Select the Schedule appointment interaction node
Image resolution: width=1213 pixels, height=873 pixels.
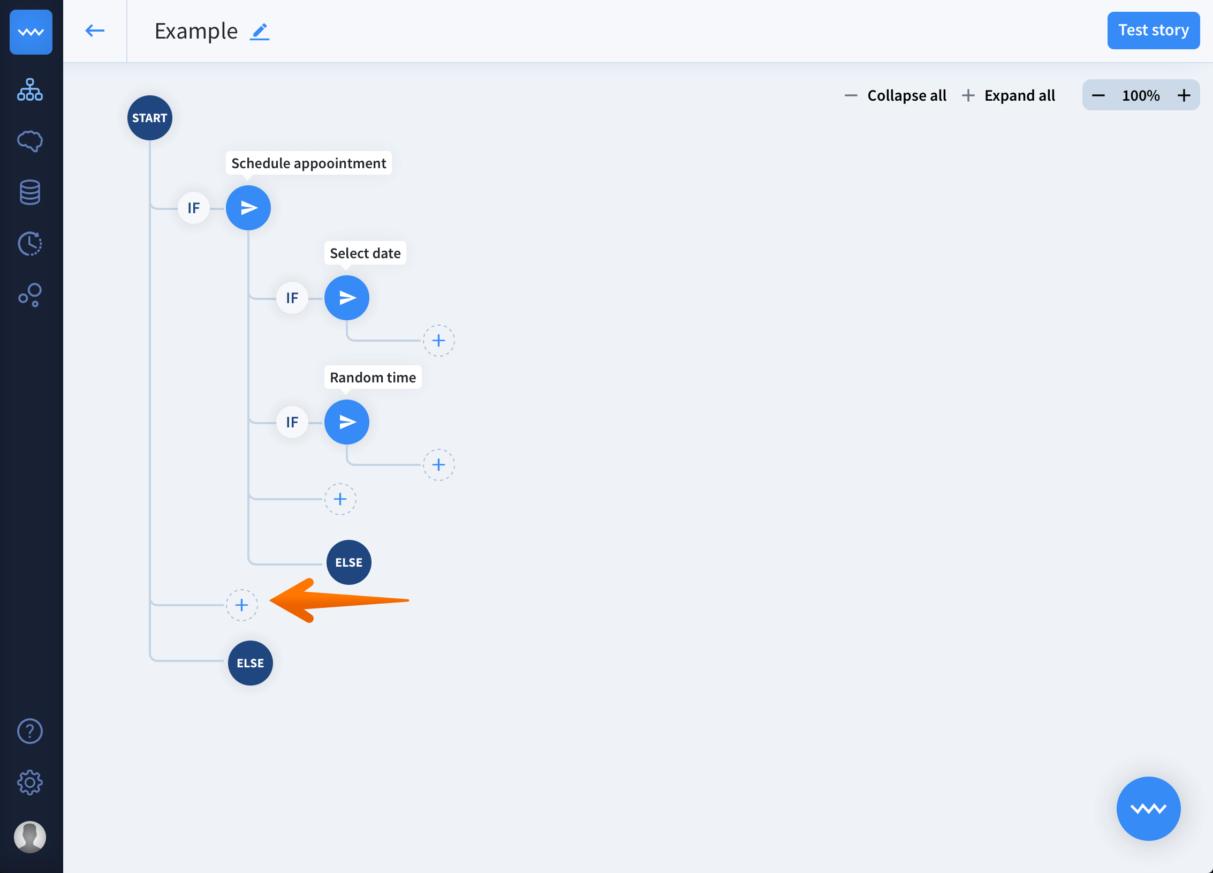248,208
